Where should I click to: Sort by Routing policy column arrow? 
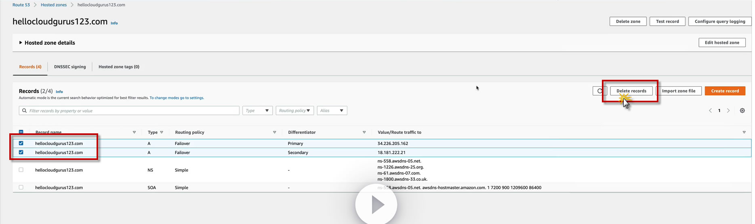pyautogui.click(x=274, y=132)
